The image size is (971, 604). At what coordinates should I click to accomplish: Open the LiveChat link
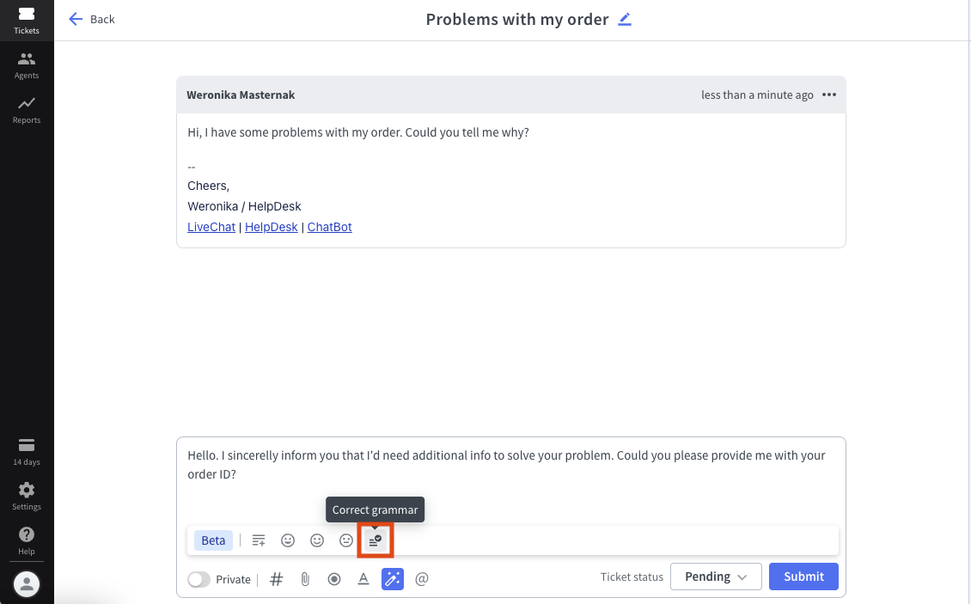click(x=211, y=227)
